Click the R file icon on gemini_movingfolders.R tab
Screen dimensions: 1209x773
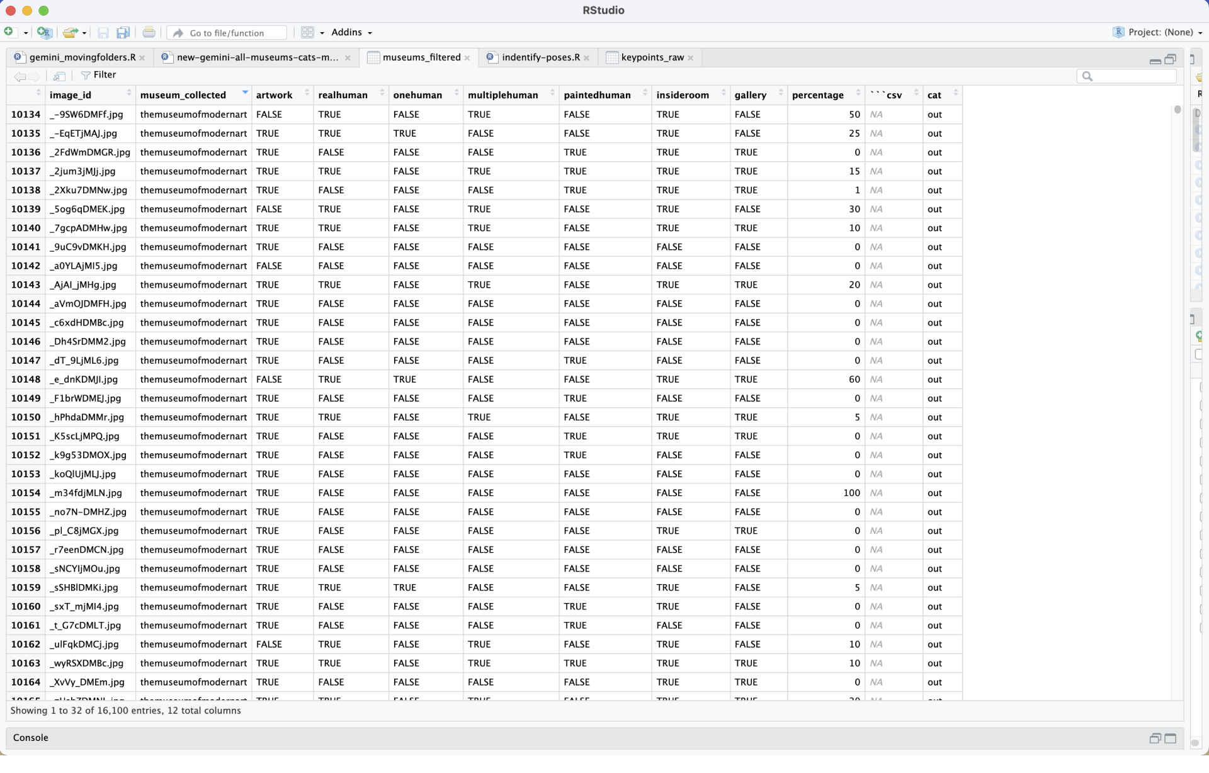coord(19,57)
